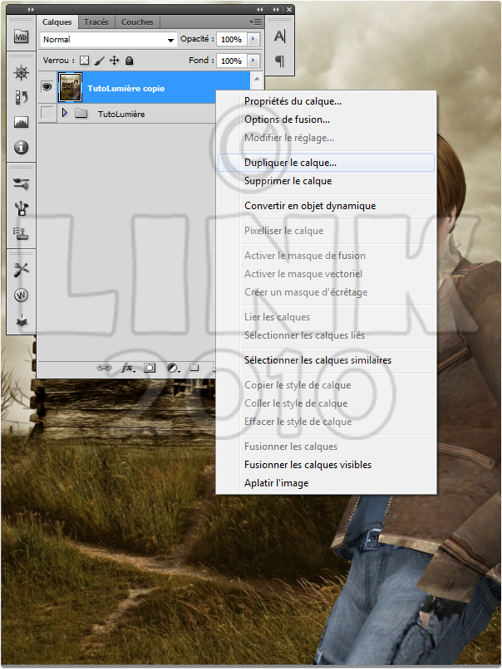Open the Character panel icon

[x=279, y=36]
